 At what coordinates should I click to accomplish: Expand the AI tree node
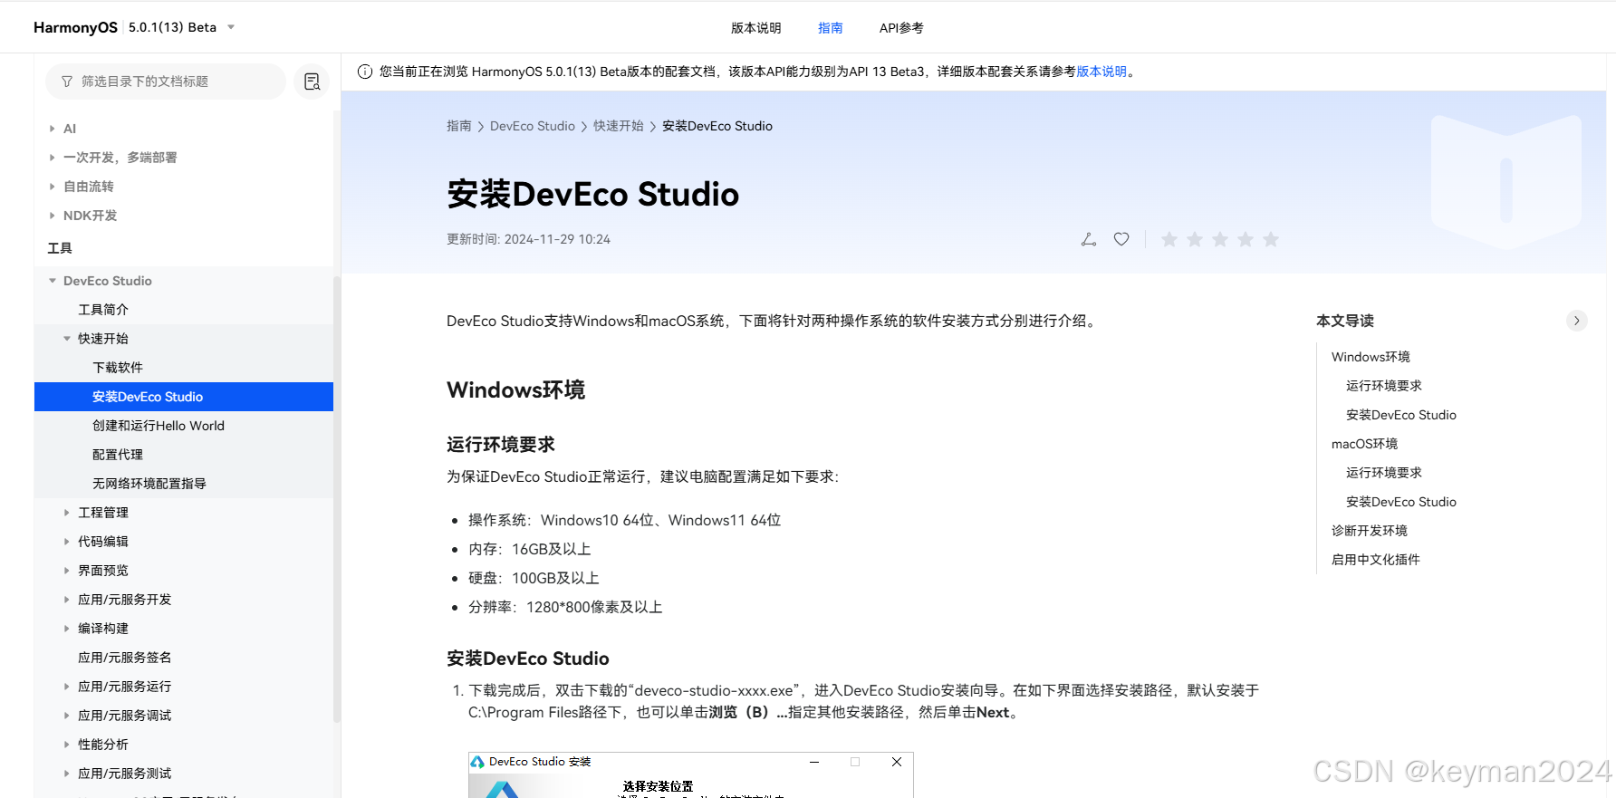click(53, 129)
